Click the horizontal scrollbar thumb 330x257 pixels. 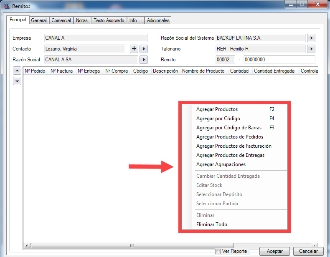[132, 246]
